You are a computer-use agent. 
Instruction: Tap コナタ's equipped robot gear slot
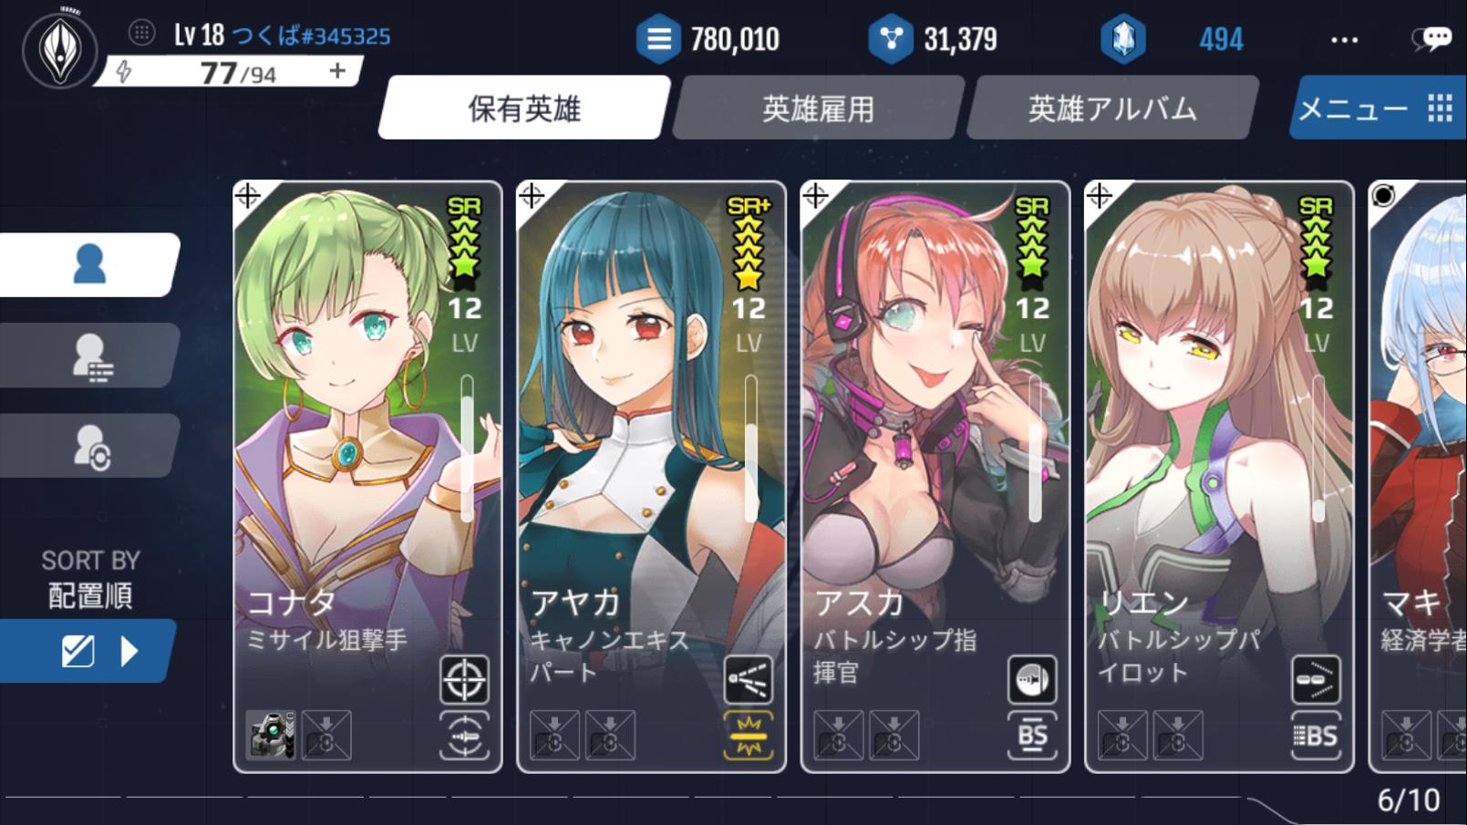pyautogui.click(x=271, y=735)
